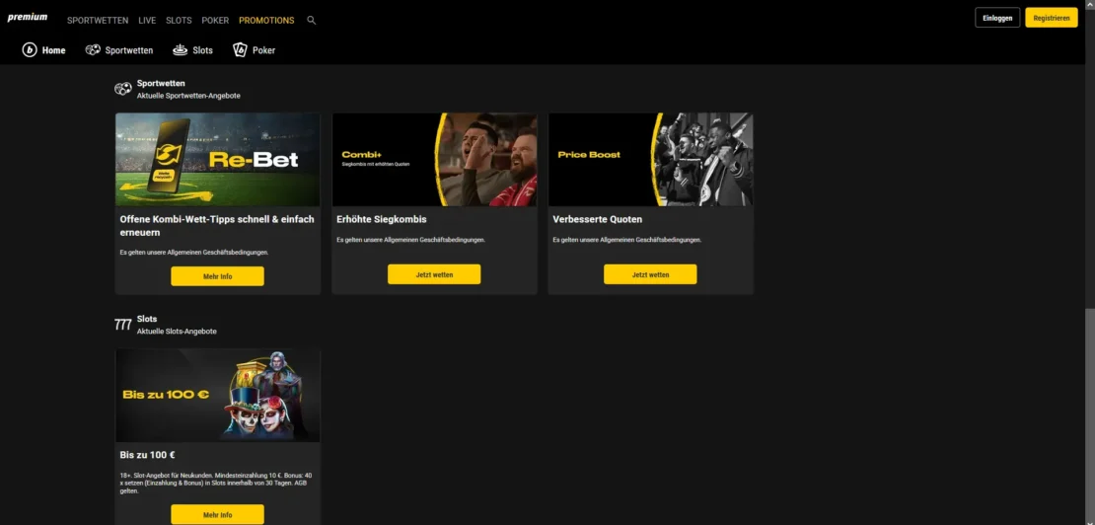Click the premium logo in header
Viewport: 1095px width, 525px height.
pos(28,18)
